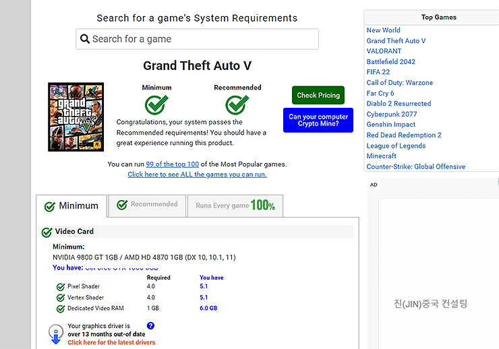Click the '1 GB' required video RAM value
Screen dimensions: 499x349
[x=153, y=308]
